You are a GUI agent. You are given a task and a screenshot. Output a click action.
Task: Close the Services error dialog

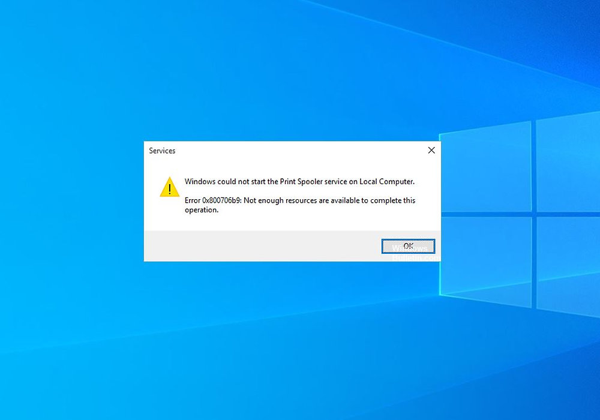(431, 151)
